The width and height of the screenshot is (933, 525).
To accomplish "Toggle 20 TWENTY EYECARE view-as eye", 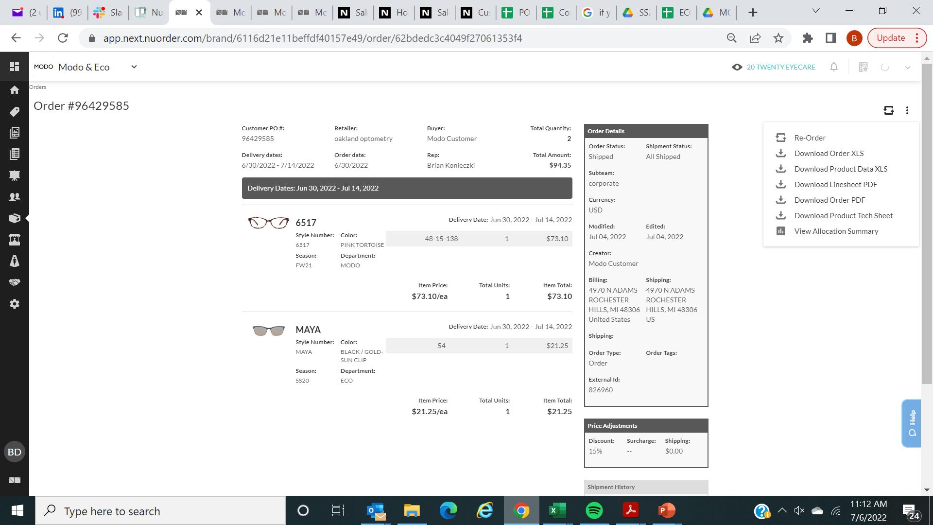I will click(x=737, y=67).
